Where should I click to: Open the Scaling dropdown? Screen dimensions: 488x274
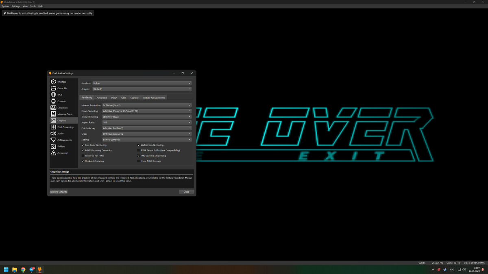click(x=146, y=139)
